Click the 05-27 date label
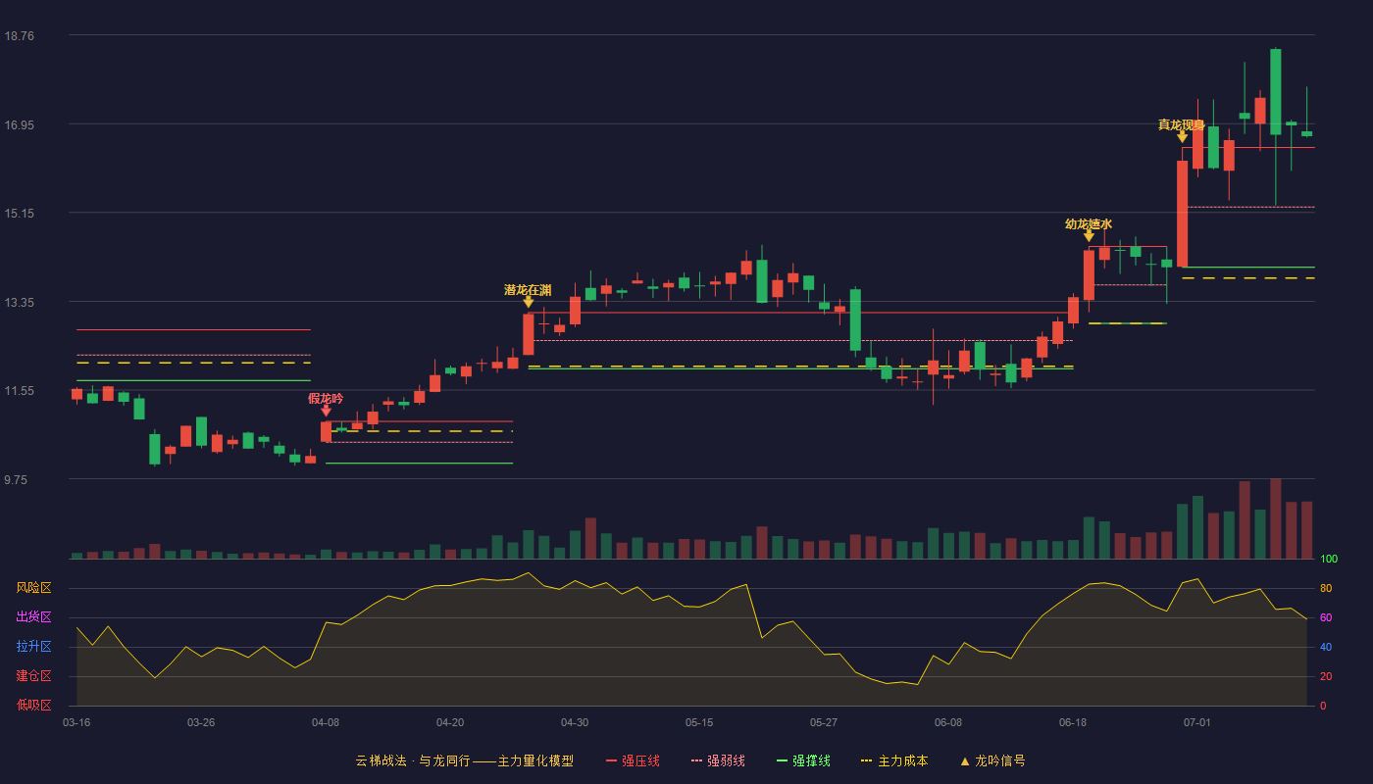 [x=824, y=722]
